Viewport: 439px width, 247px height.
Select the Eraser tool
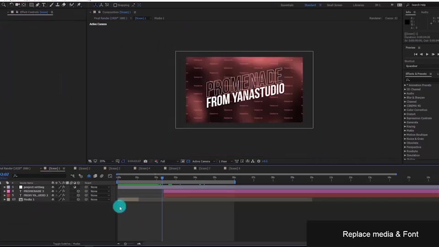click(64, 5)
